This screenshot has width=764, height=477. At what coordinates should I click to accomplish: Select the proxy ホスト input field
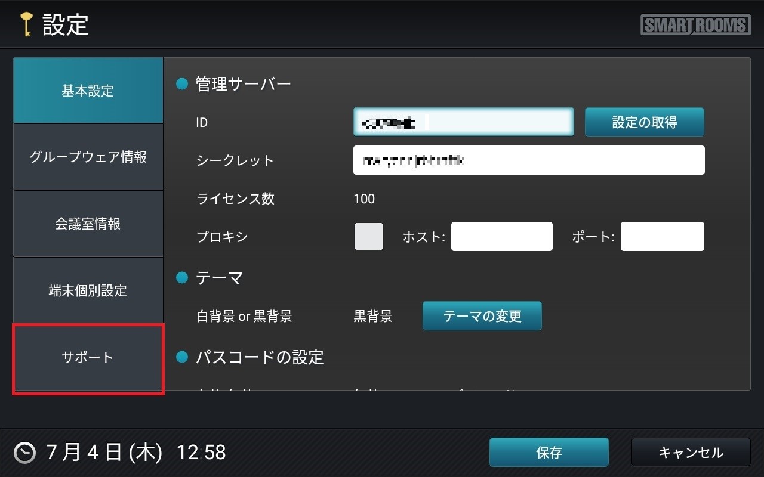pyautogui.click(x=501, y=237)
